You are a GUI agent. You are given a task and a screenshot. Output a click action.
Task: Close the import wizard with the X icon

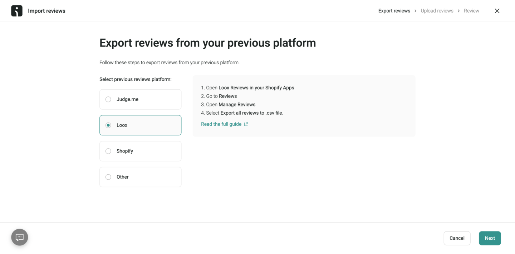(x=497, y=11)
